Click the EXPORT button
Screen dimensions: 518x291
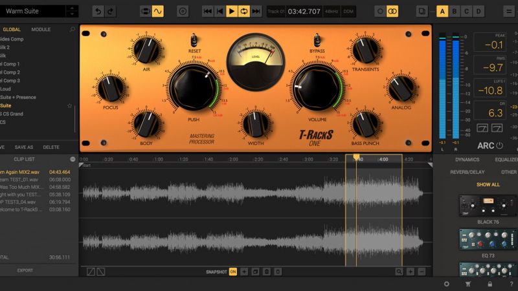[25, 270]
